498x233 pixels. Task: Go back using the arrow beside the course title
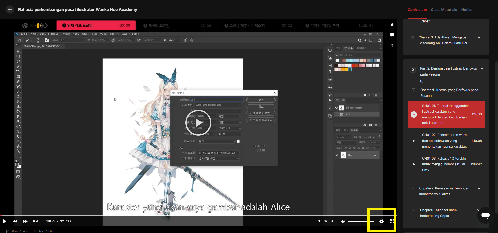[x=10, y=10]
